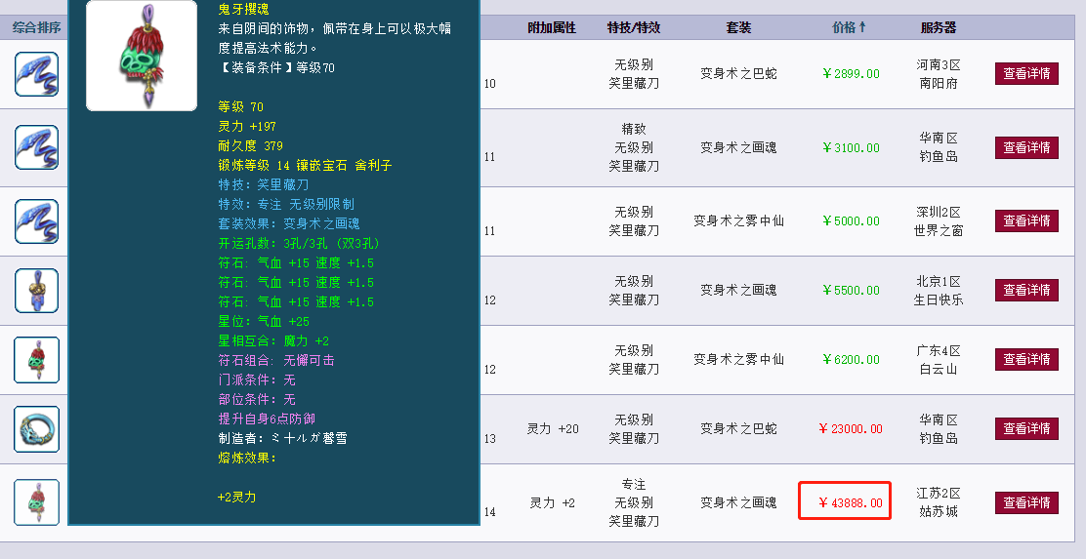Sort by 综合排序 column

36,27
